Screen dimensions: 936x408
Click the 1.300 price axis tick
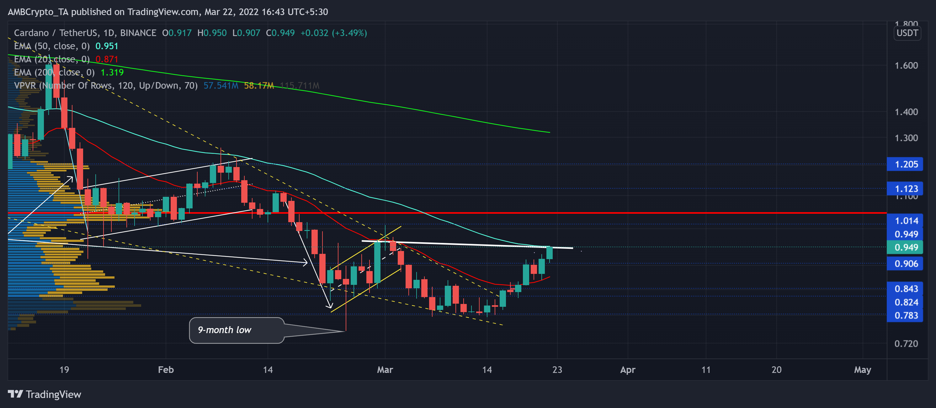pos(906,138)
